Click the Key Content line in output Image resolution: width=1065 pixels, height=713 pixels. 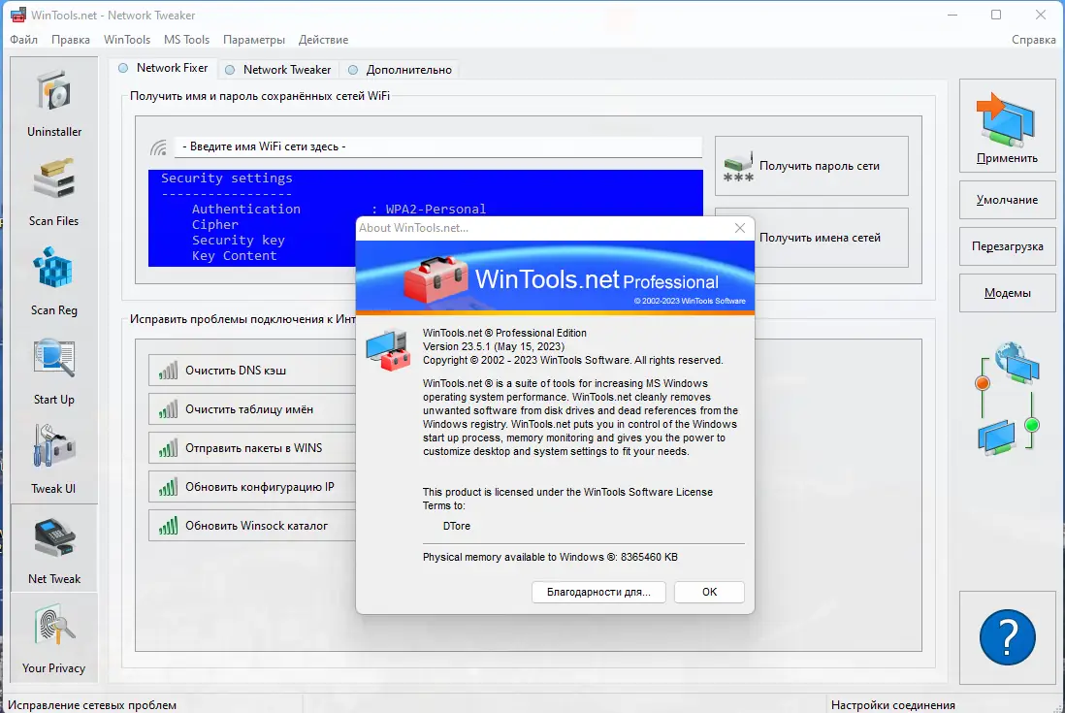click(x=235, y=256)
